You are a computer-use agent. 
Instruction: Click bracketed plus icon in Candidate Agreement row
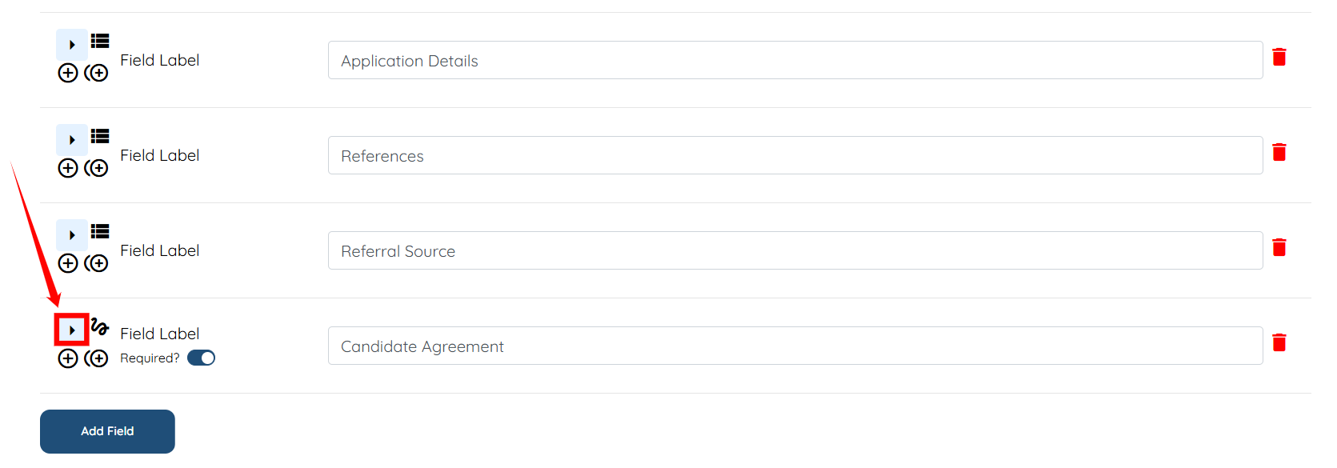click(97, 358)
